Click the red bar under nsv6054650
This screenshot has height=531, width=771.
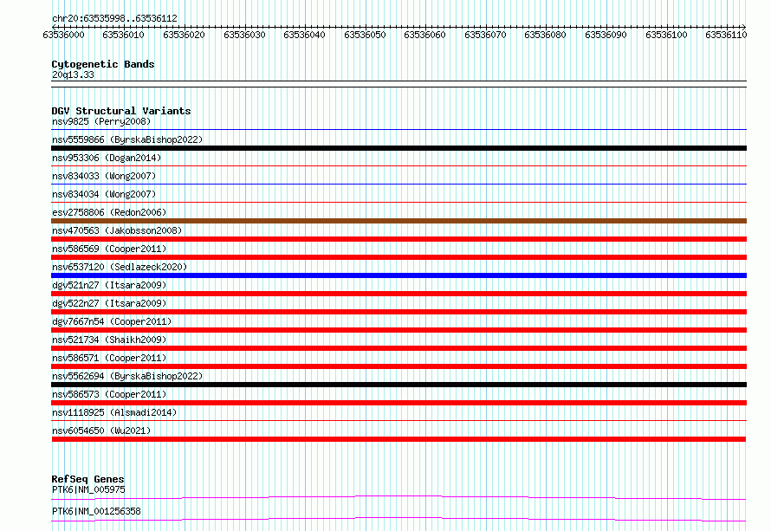[398, 439]
